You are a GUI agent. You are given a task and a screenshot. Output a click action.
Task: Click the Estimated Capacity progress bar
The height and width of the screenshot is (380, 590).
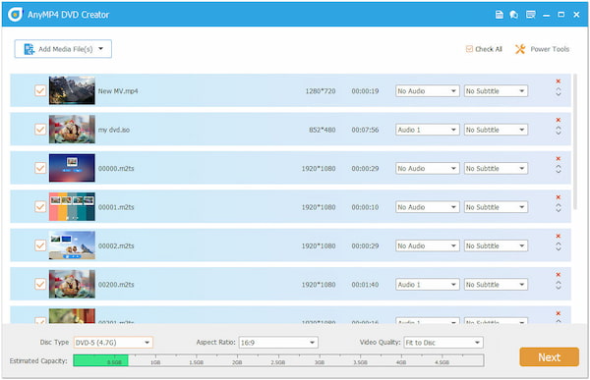coord(278,360)
